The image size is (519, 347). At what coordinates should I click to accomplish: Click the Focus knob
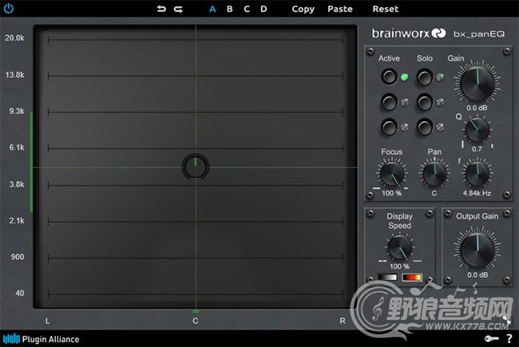[x=392, y=174]
